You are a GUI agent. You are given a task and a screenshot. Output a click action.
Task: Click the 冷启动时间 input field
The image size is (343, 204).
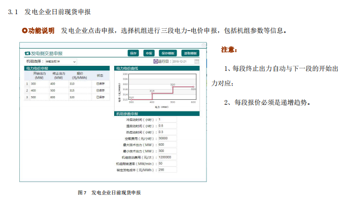166,119
